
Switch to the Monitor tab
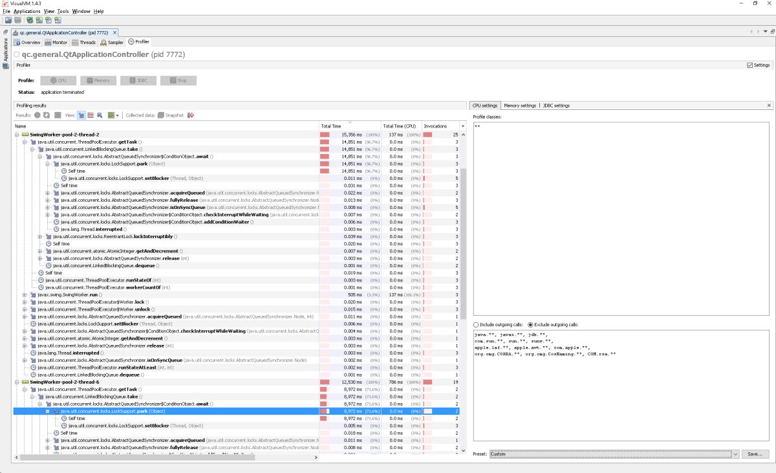56,42
